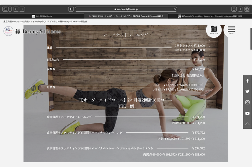The width and height of the screenshot is (252, 167).
Task: Go back to the previous page
Action: [x=16, y=9]
